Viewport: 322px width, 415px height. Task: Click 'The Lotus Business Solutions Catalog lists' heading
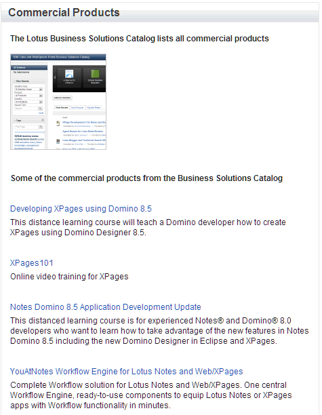point(140,39)
